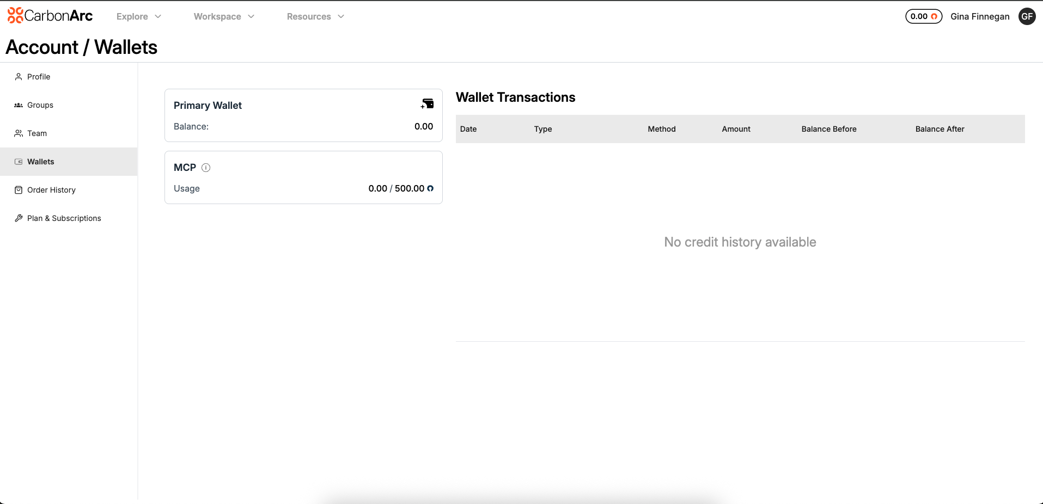Click the add funds wallet icon
The image size is (1043, 504).
coord(428,104)
